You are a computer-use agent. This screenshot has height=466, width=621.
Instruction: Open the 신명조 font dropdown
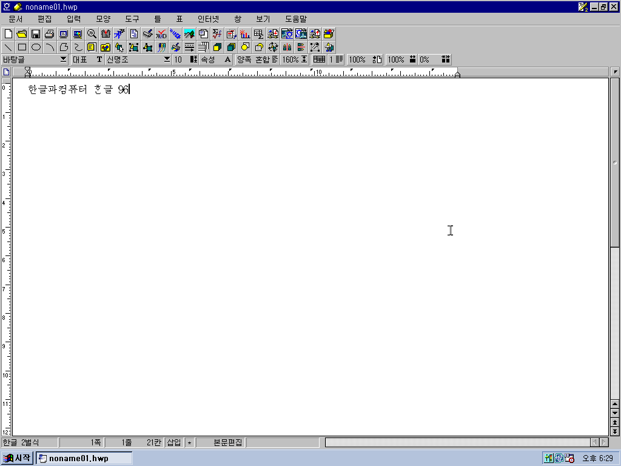(x=138, y=59)
